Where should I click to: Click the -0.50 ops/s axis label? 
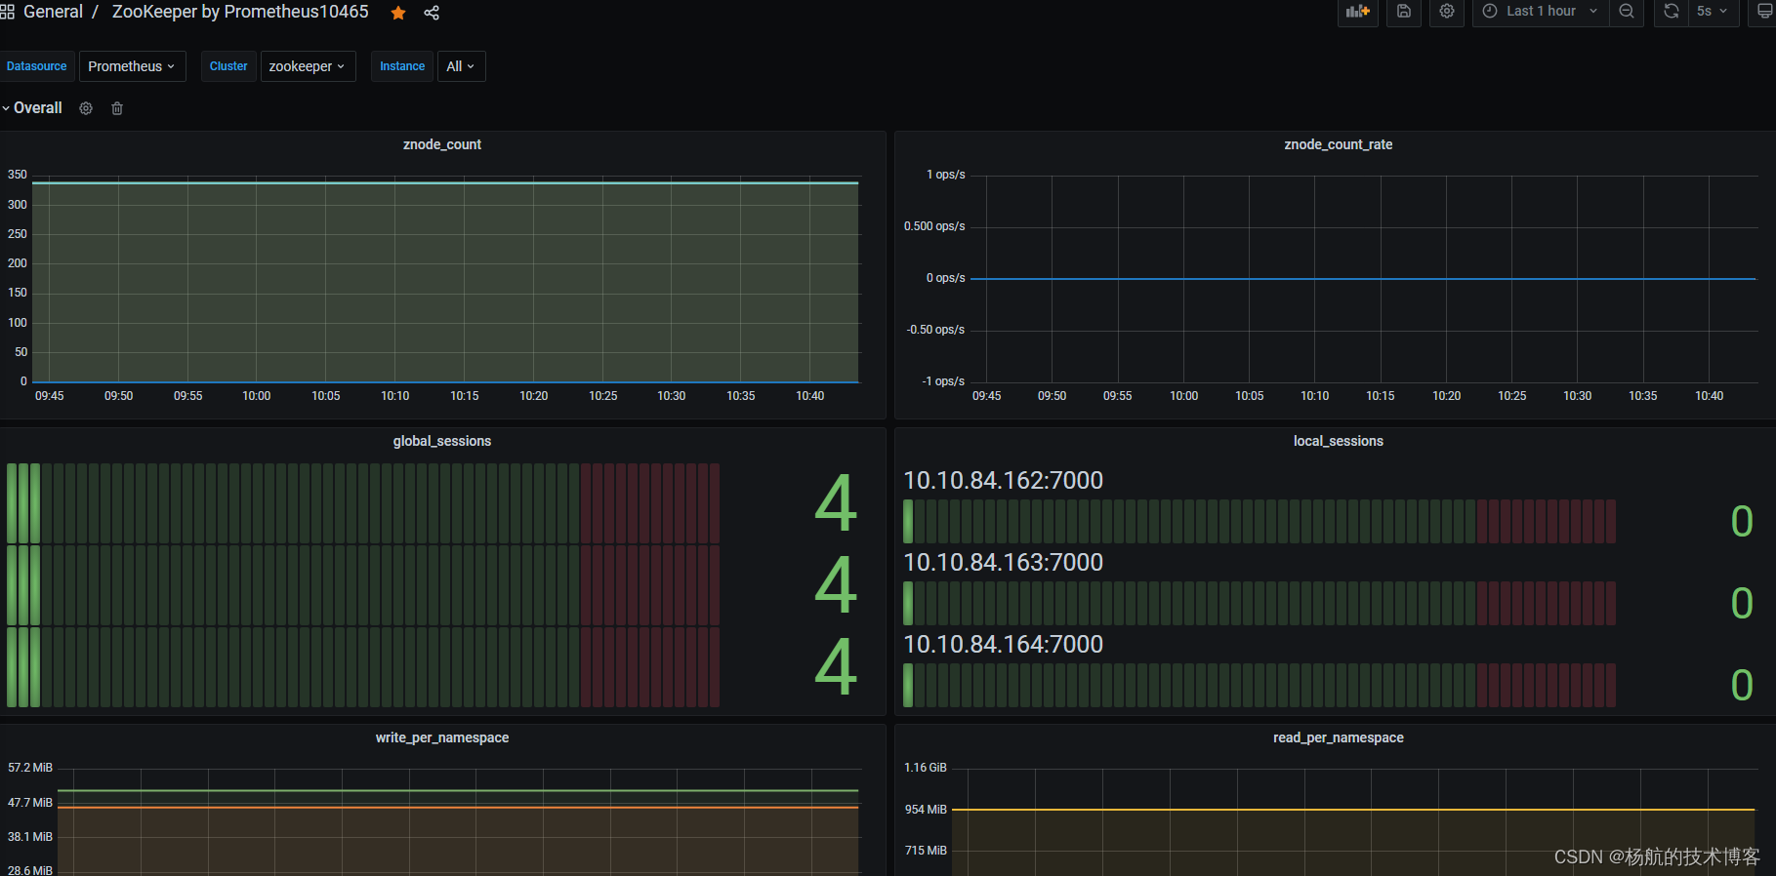coord(935,330)
